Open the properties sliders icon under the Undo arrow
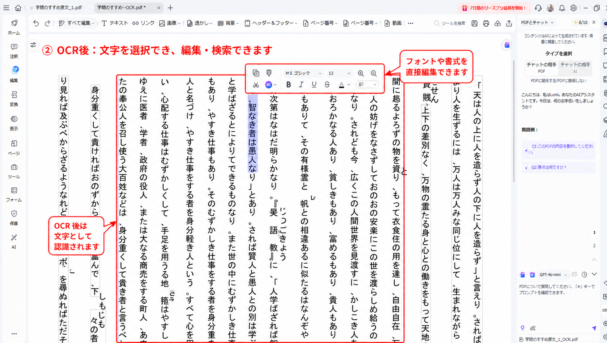The height and width of the screenshot is (343, 607). [x=33, y=45]
